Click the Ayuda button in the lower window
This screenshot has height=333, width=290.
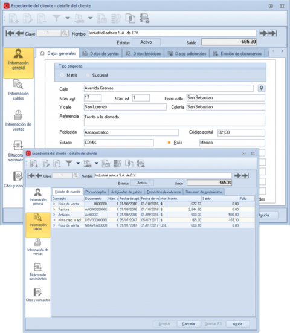237,324
